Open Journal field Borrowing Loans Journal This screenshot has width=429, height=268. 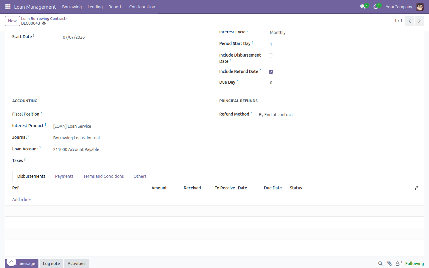pyautogui.click(x=131, y=138)
